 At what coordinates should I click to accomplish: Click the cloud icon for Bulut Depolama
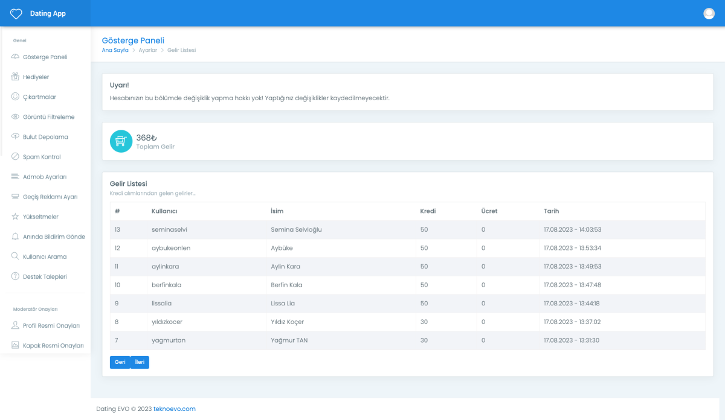pyautogui.click(x=16, y=136)
